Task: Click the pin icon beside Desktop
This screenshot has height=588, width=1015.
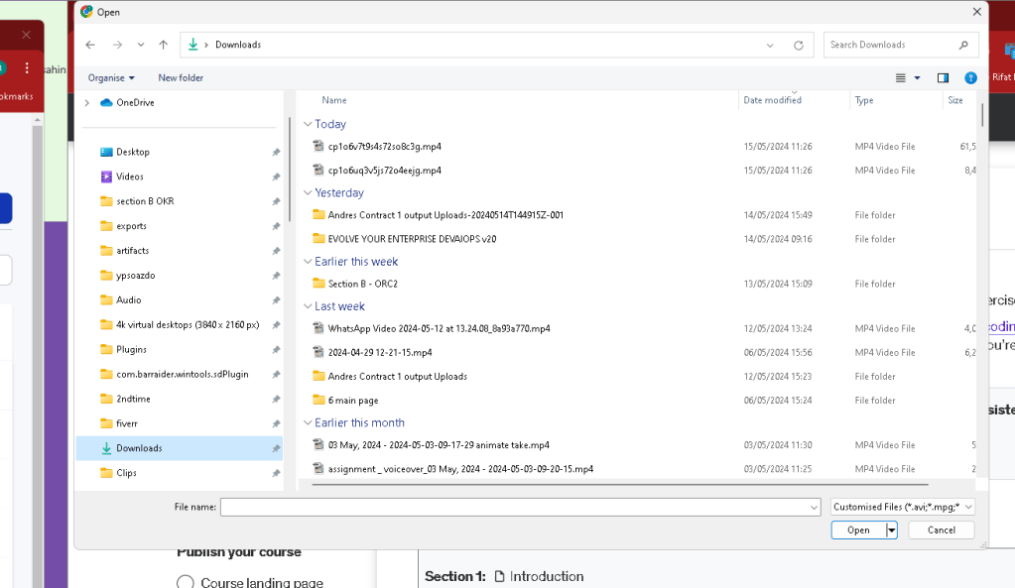Action: [x=276, y=153]
